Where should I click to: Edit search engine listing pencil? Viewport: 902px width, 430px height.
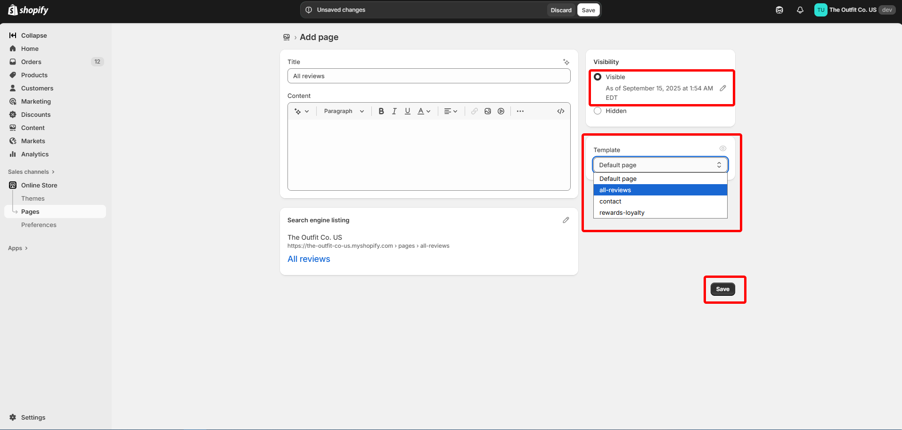click(x=566, y=220)
